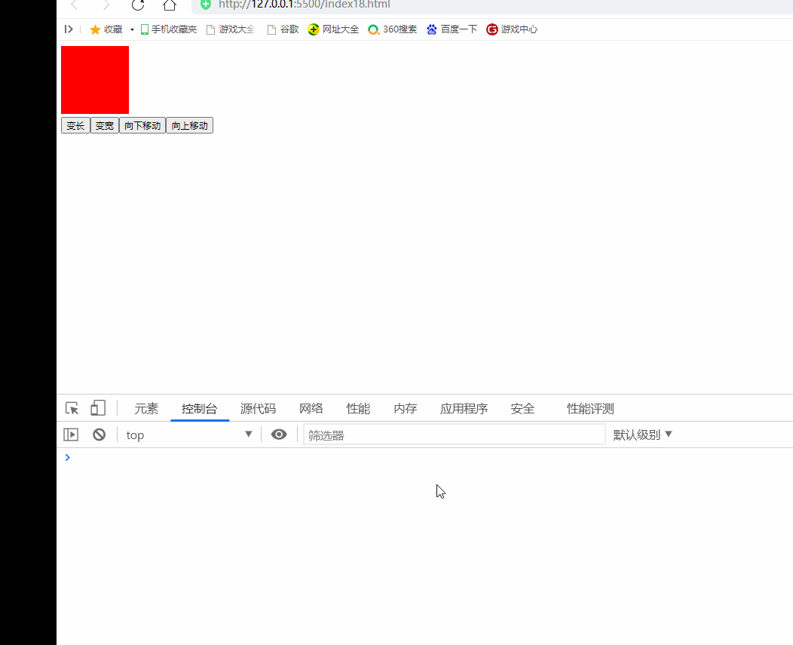Open the 默认级别 log level dropdown
The height and width of the screenshot is (645, 793).
(x=642, y=435)
